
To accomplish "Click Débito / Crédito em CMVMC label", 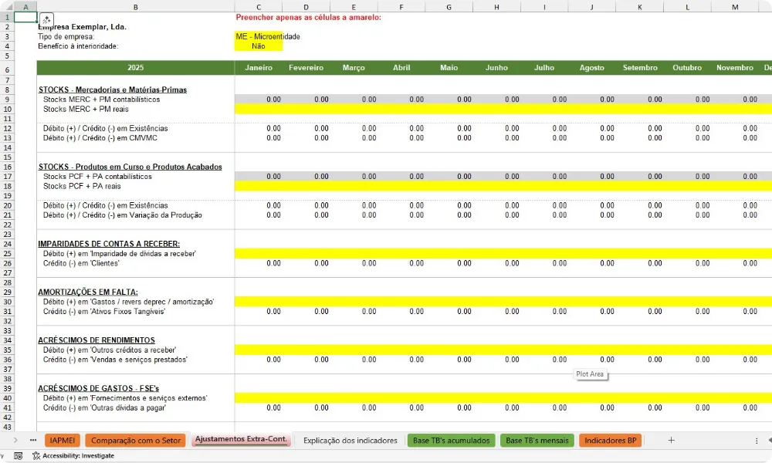I will [x=100, y=138].
